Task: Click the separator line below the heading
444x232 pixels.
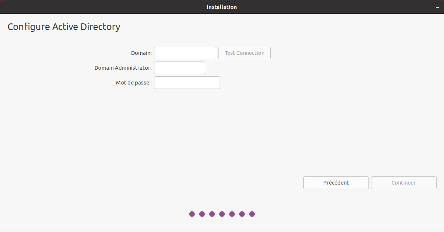Action: coord(222,39)
